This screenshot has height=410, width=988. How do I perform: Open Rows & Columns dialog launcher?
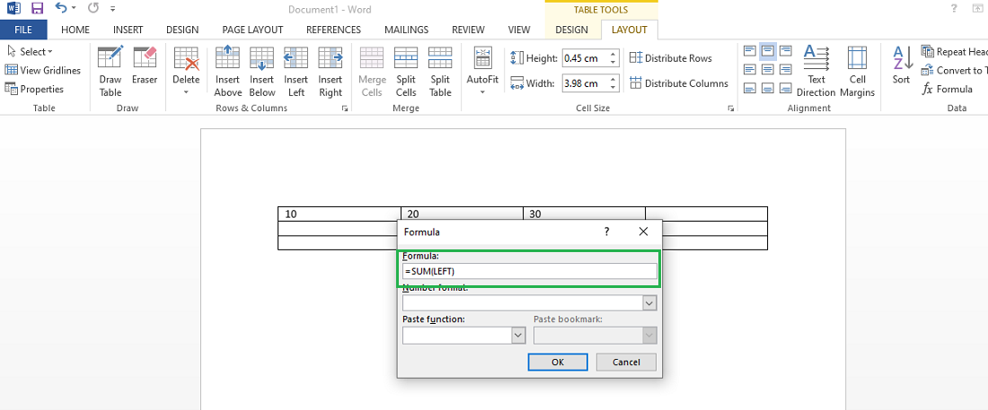344,109
